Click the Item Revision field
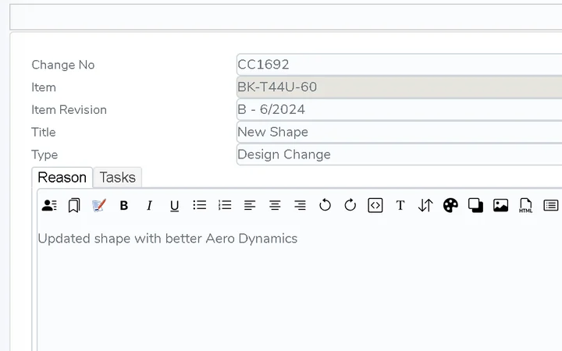 400,110
